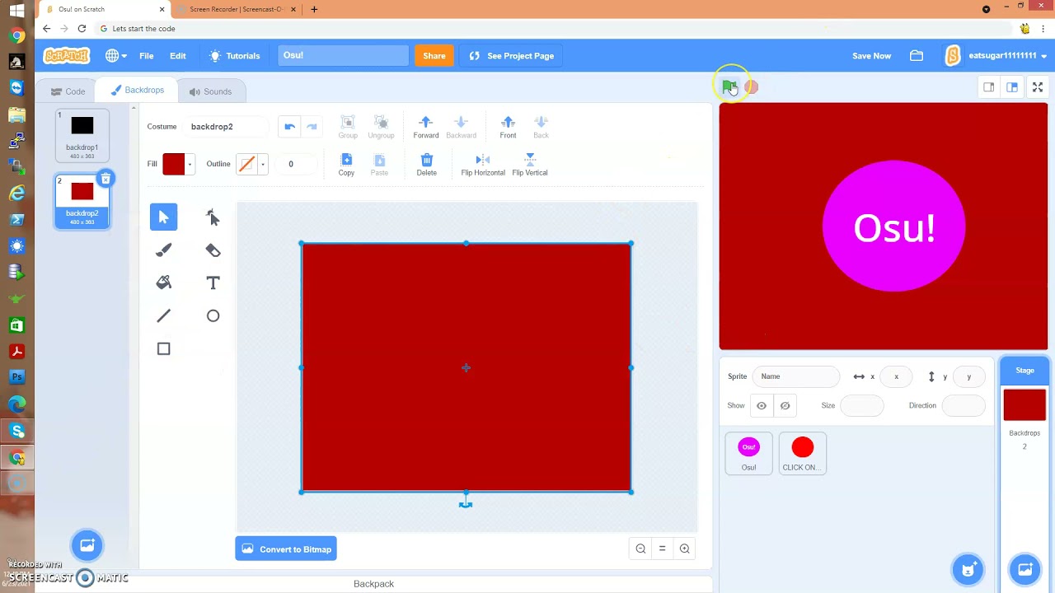This screenshot has height=593, width=1055.
Task: Choose the Fill bucket tool
Action: (x=163, y=282)
